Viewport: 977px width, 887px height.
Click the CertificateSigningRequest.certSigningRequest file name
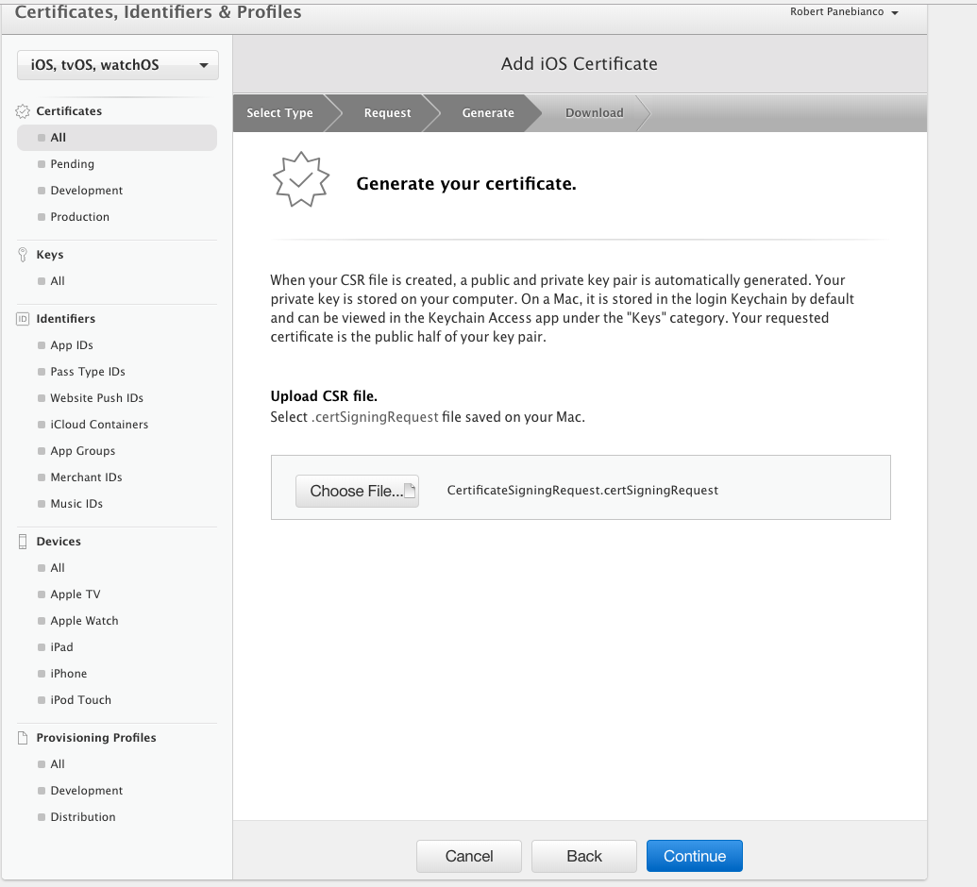pyautogui.click(x=582, y=491)
